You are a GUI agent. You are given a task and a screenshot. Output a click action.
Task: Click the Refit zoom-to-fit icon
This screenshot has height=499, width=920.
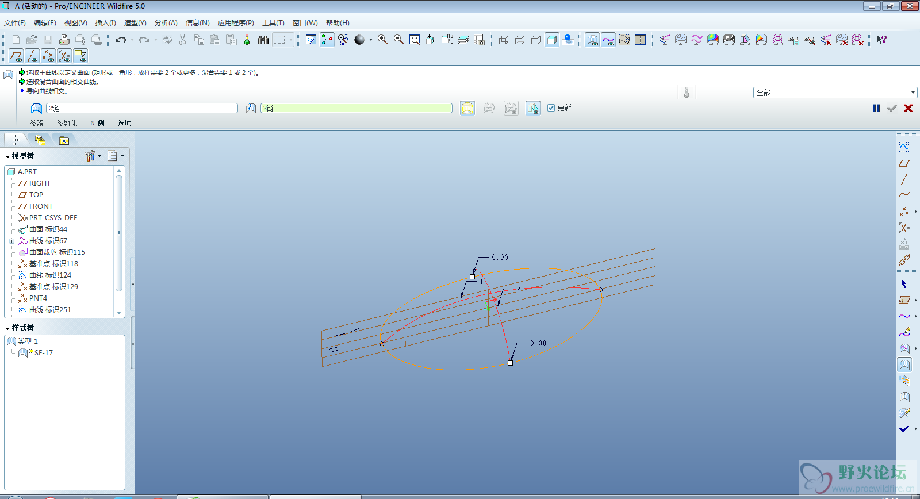(x=415, y=40)
